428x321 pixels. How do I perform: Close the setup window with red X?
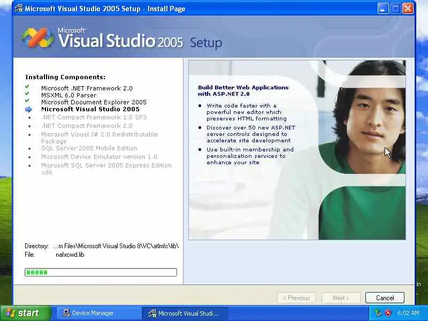pyautogui.click(x=408, y=9)
